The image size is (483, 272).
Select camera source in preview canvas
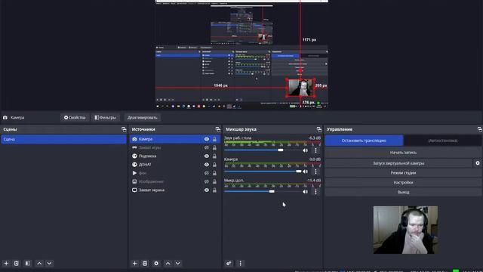(300, 88)
